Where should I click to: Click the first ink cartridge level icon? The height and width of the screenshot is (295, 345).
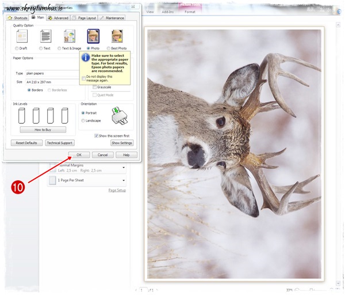coord(22,116)
